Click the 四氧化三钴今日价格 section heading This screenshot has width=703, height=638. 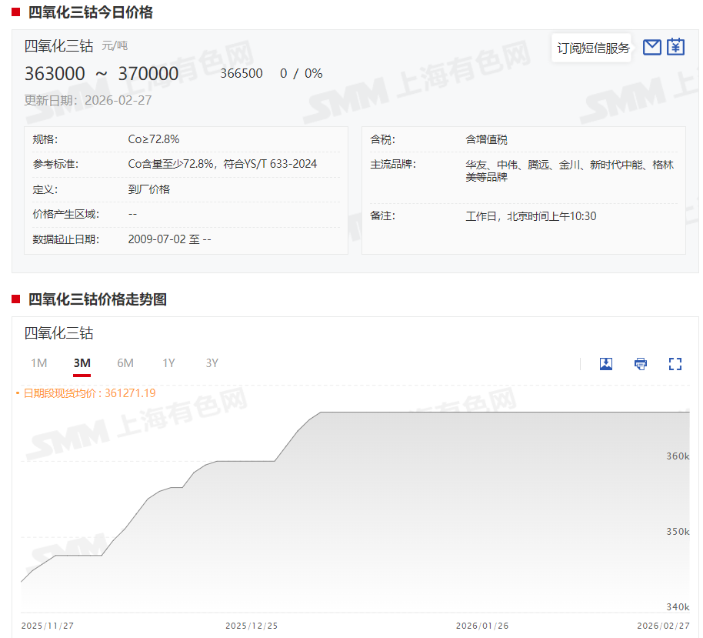tap(90, 12)
